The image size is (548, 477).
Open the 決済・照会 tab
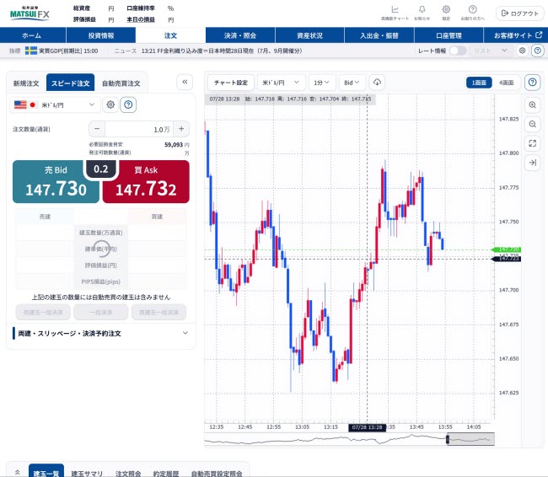pos(240,35)
